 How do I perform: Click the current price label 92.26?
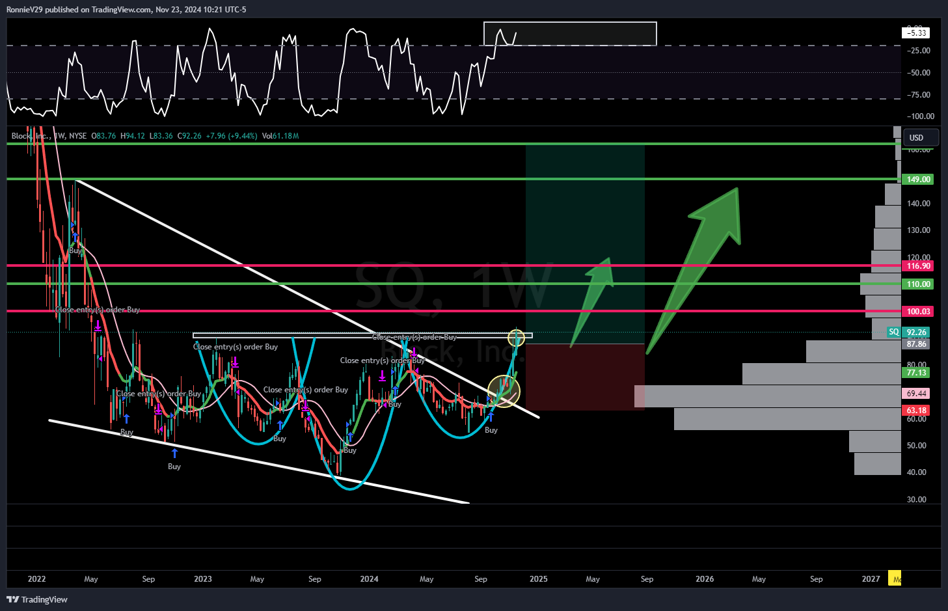916,332
